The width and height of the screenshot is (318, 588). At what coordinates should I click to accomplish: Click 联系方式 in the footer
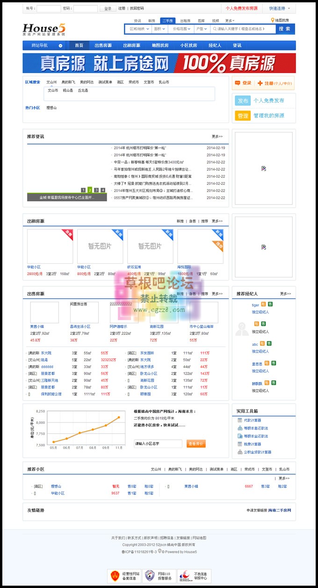point(134,538)
